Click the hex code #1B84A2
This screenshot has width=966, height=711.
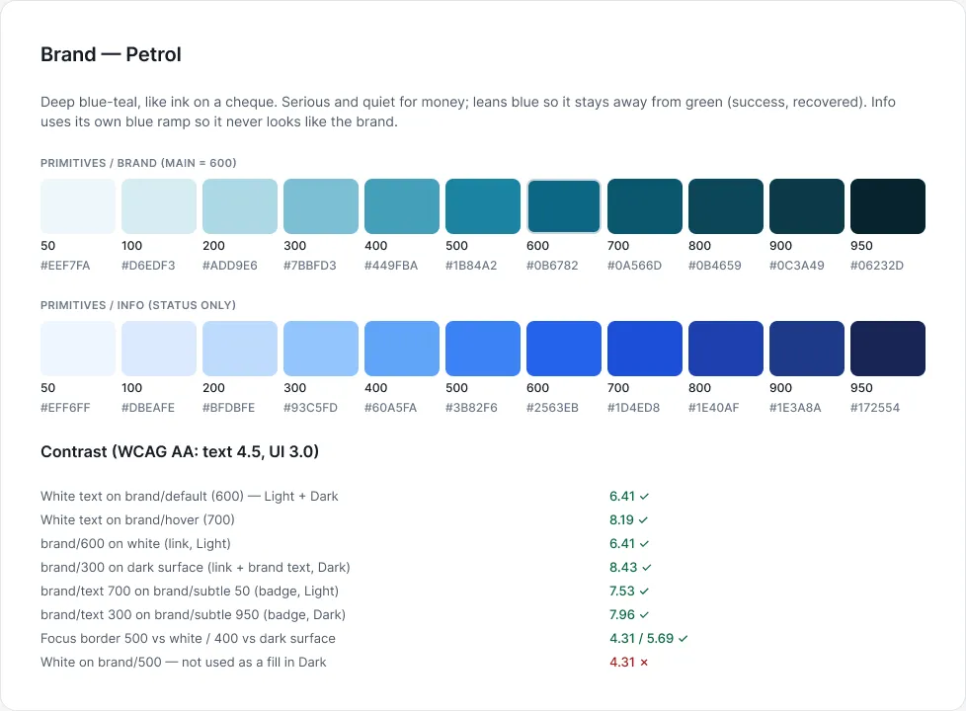(x=471, y=266)
